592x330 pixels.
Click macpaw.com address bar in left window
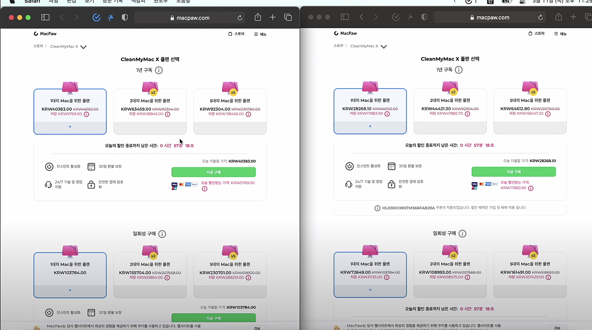point(190,18)
